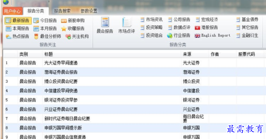Select source cell 光大证券
The width and height of the screenshot is (266, 139).
pos(191,63)
